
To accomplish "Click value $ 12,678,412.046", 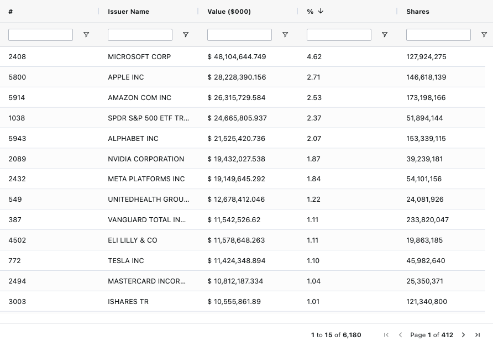I will coord(236,199).
